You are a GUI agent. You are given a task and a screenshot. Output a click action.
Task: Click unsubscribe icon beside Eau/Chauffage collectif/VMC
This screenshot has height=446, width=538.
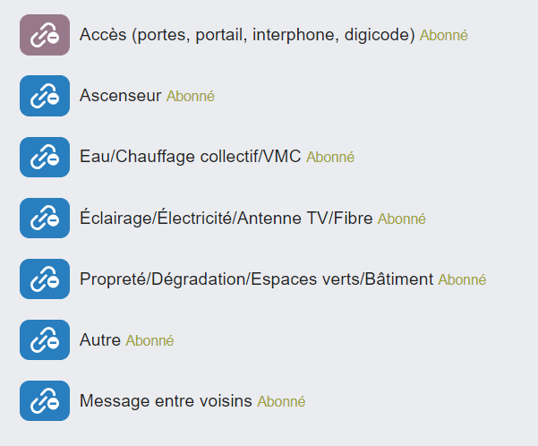coord(45,157)
